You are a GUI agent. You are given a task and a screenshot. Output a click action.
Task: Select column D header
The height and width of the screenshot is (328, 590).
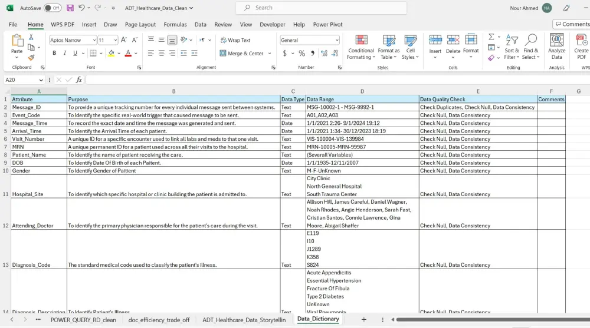click(x=362, y=91)
